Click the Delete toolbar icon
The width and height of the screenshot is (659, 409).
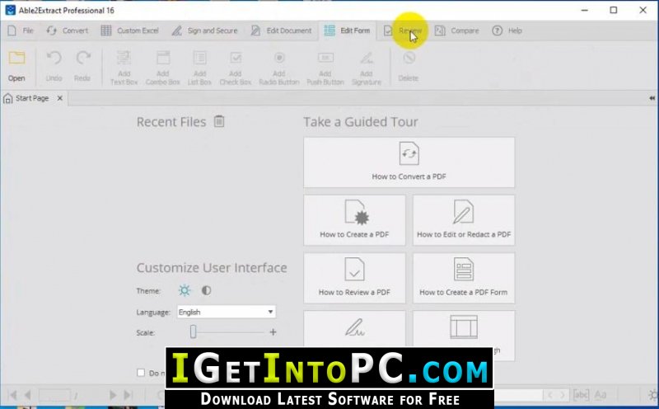[x=409, y=66]
